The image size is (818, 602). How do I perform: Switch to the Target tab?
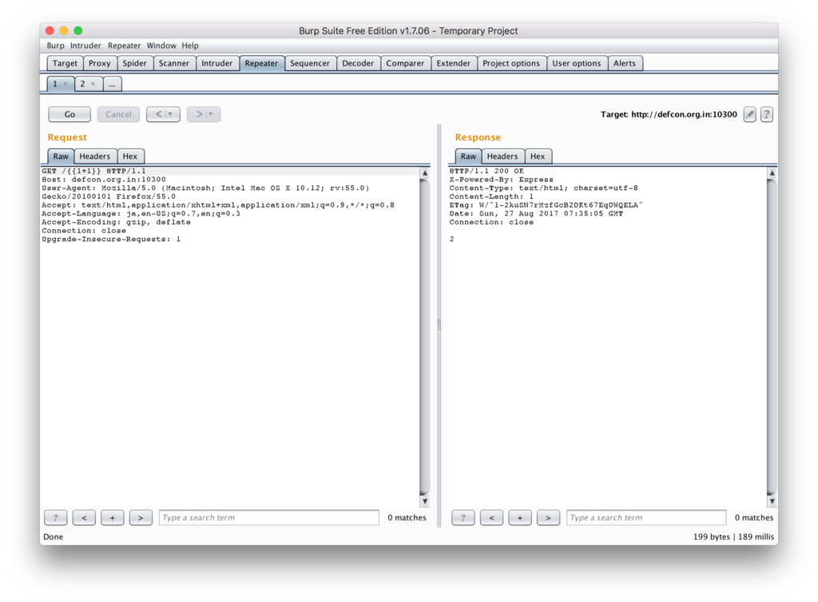click(65, 63)
